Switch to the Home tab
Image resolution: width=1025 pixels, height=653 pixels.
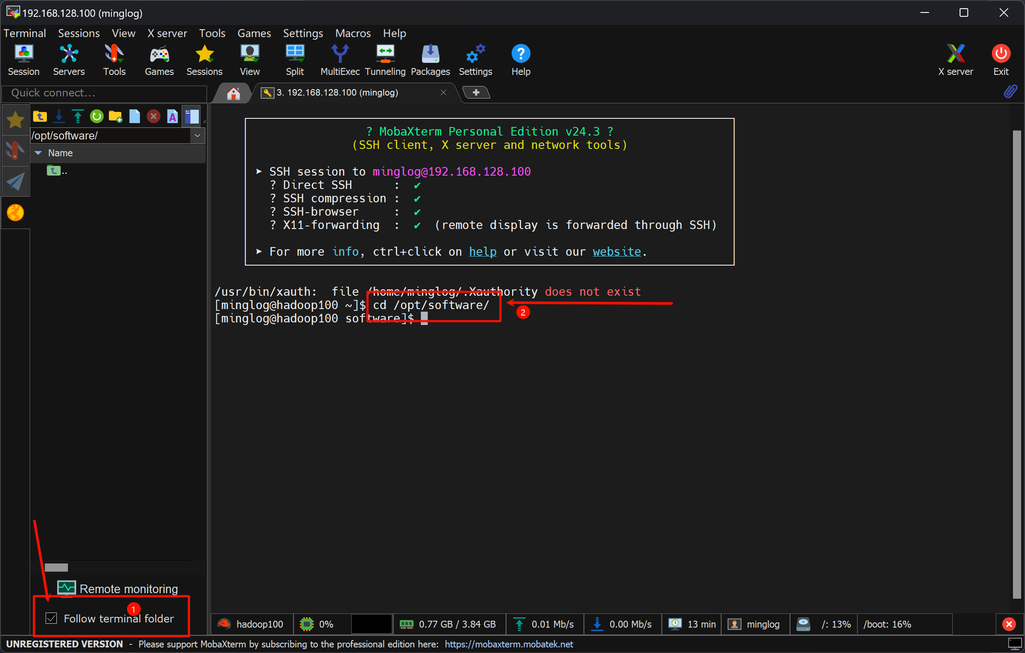tap(233, 93)
